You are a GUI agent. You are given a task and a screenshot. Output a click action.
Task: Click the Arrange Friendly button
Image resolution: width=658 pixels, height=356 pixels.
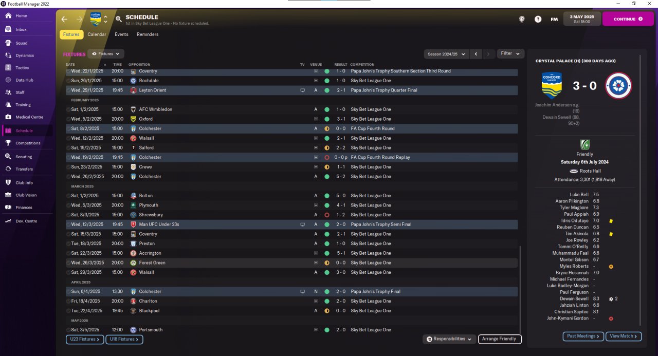[500, 339]
